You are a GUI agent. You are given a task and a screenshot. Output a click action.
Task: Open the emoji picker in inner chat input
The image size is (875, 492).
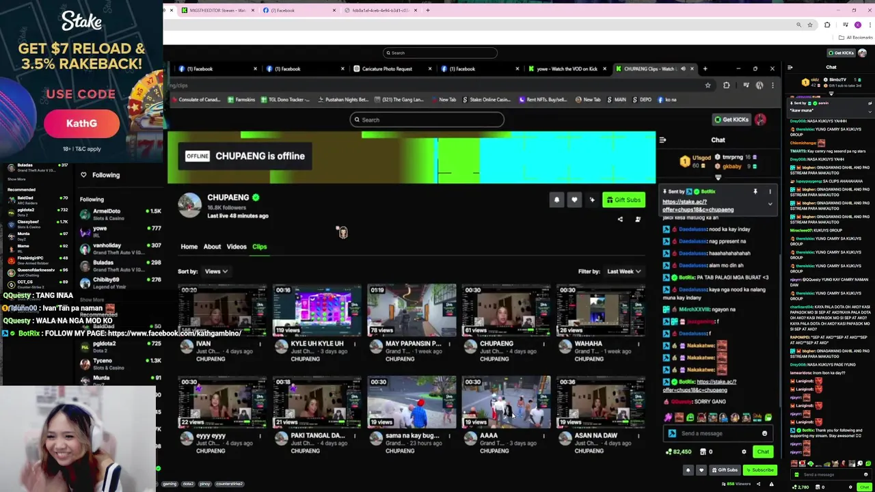point(764,433)
